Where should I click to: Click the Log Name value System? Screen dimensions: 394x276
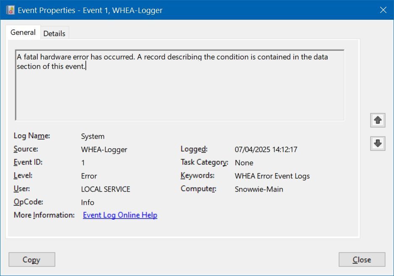click(93, 136)
